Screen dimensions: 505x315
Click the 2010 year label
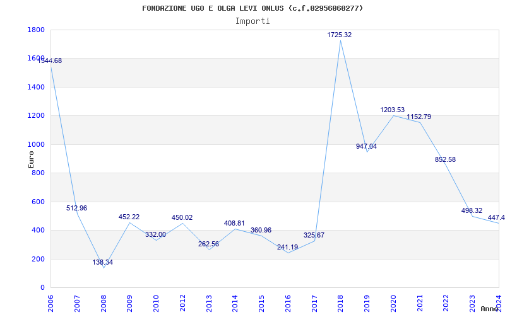(x=156, y=304)
